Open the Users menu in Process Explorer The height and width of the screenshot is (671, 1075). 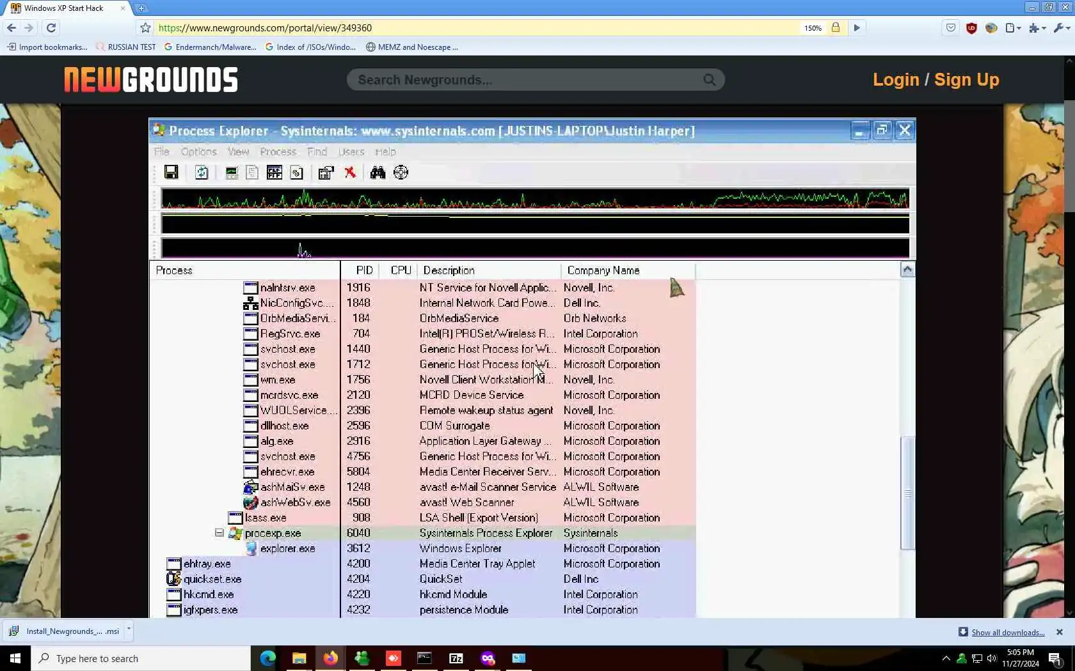click(x=351, y=151)
